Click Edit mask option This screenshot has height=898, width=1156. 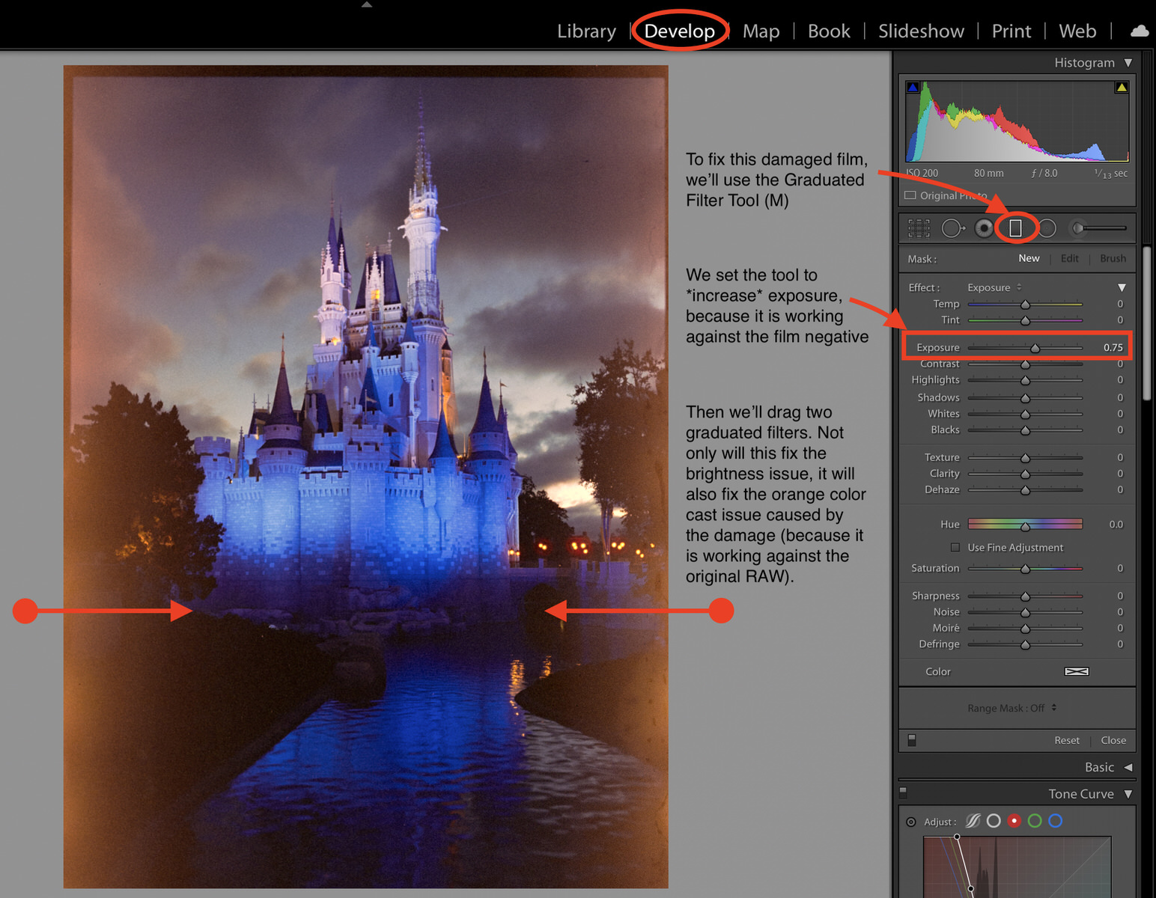[1070, 258]
